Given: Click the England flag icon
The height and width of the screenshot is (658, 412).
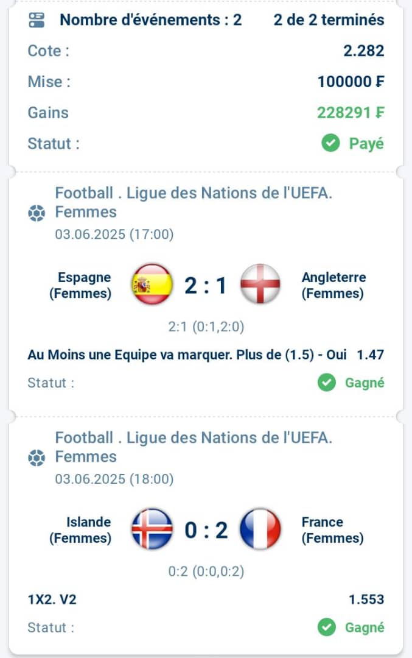Looking at the screenshot, I should click(260, 284).
